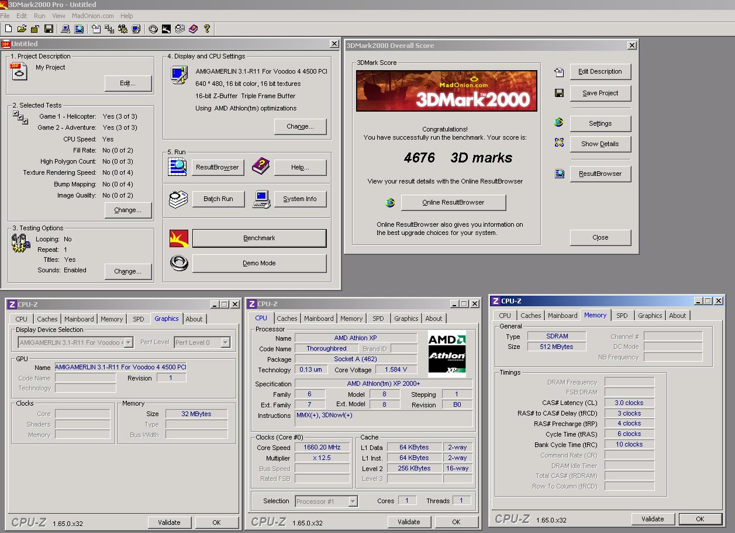This screenshot has height=533, width=735.
Task: Click the AMD Athlon XP logo in CPU-Z
Action: tap(447, 354)
